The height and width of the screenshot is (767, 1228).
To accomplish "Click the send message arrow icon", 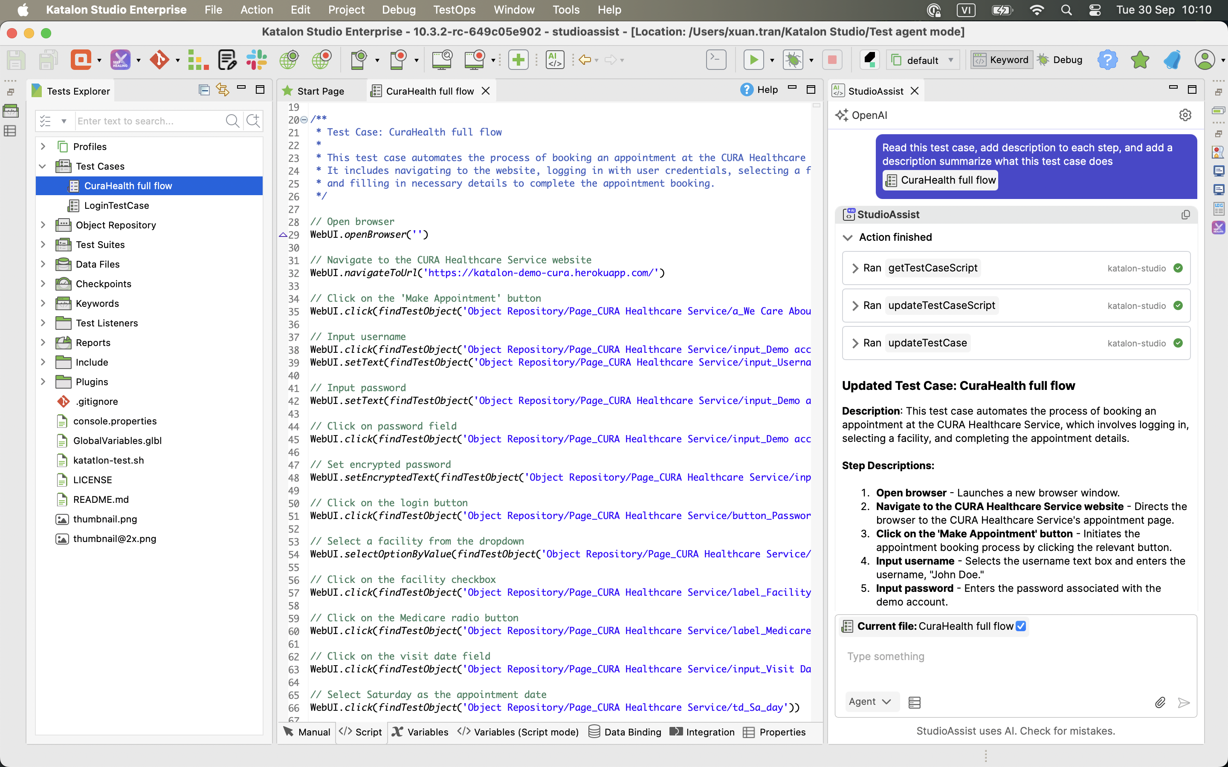I will (1184, 703).
